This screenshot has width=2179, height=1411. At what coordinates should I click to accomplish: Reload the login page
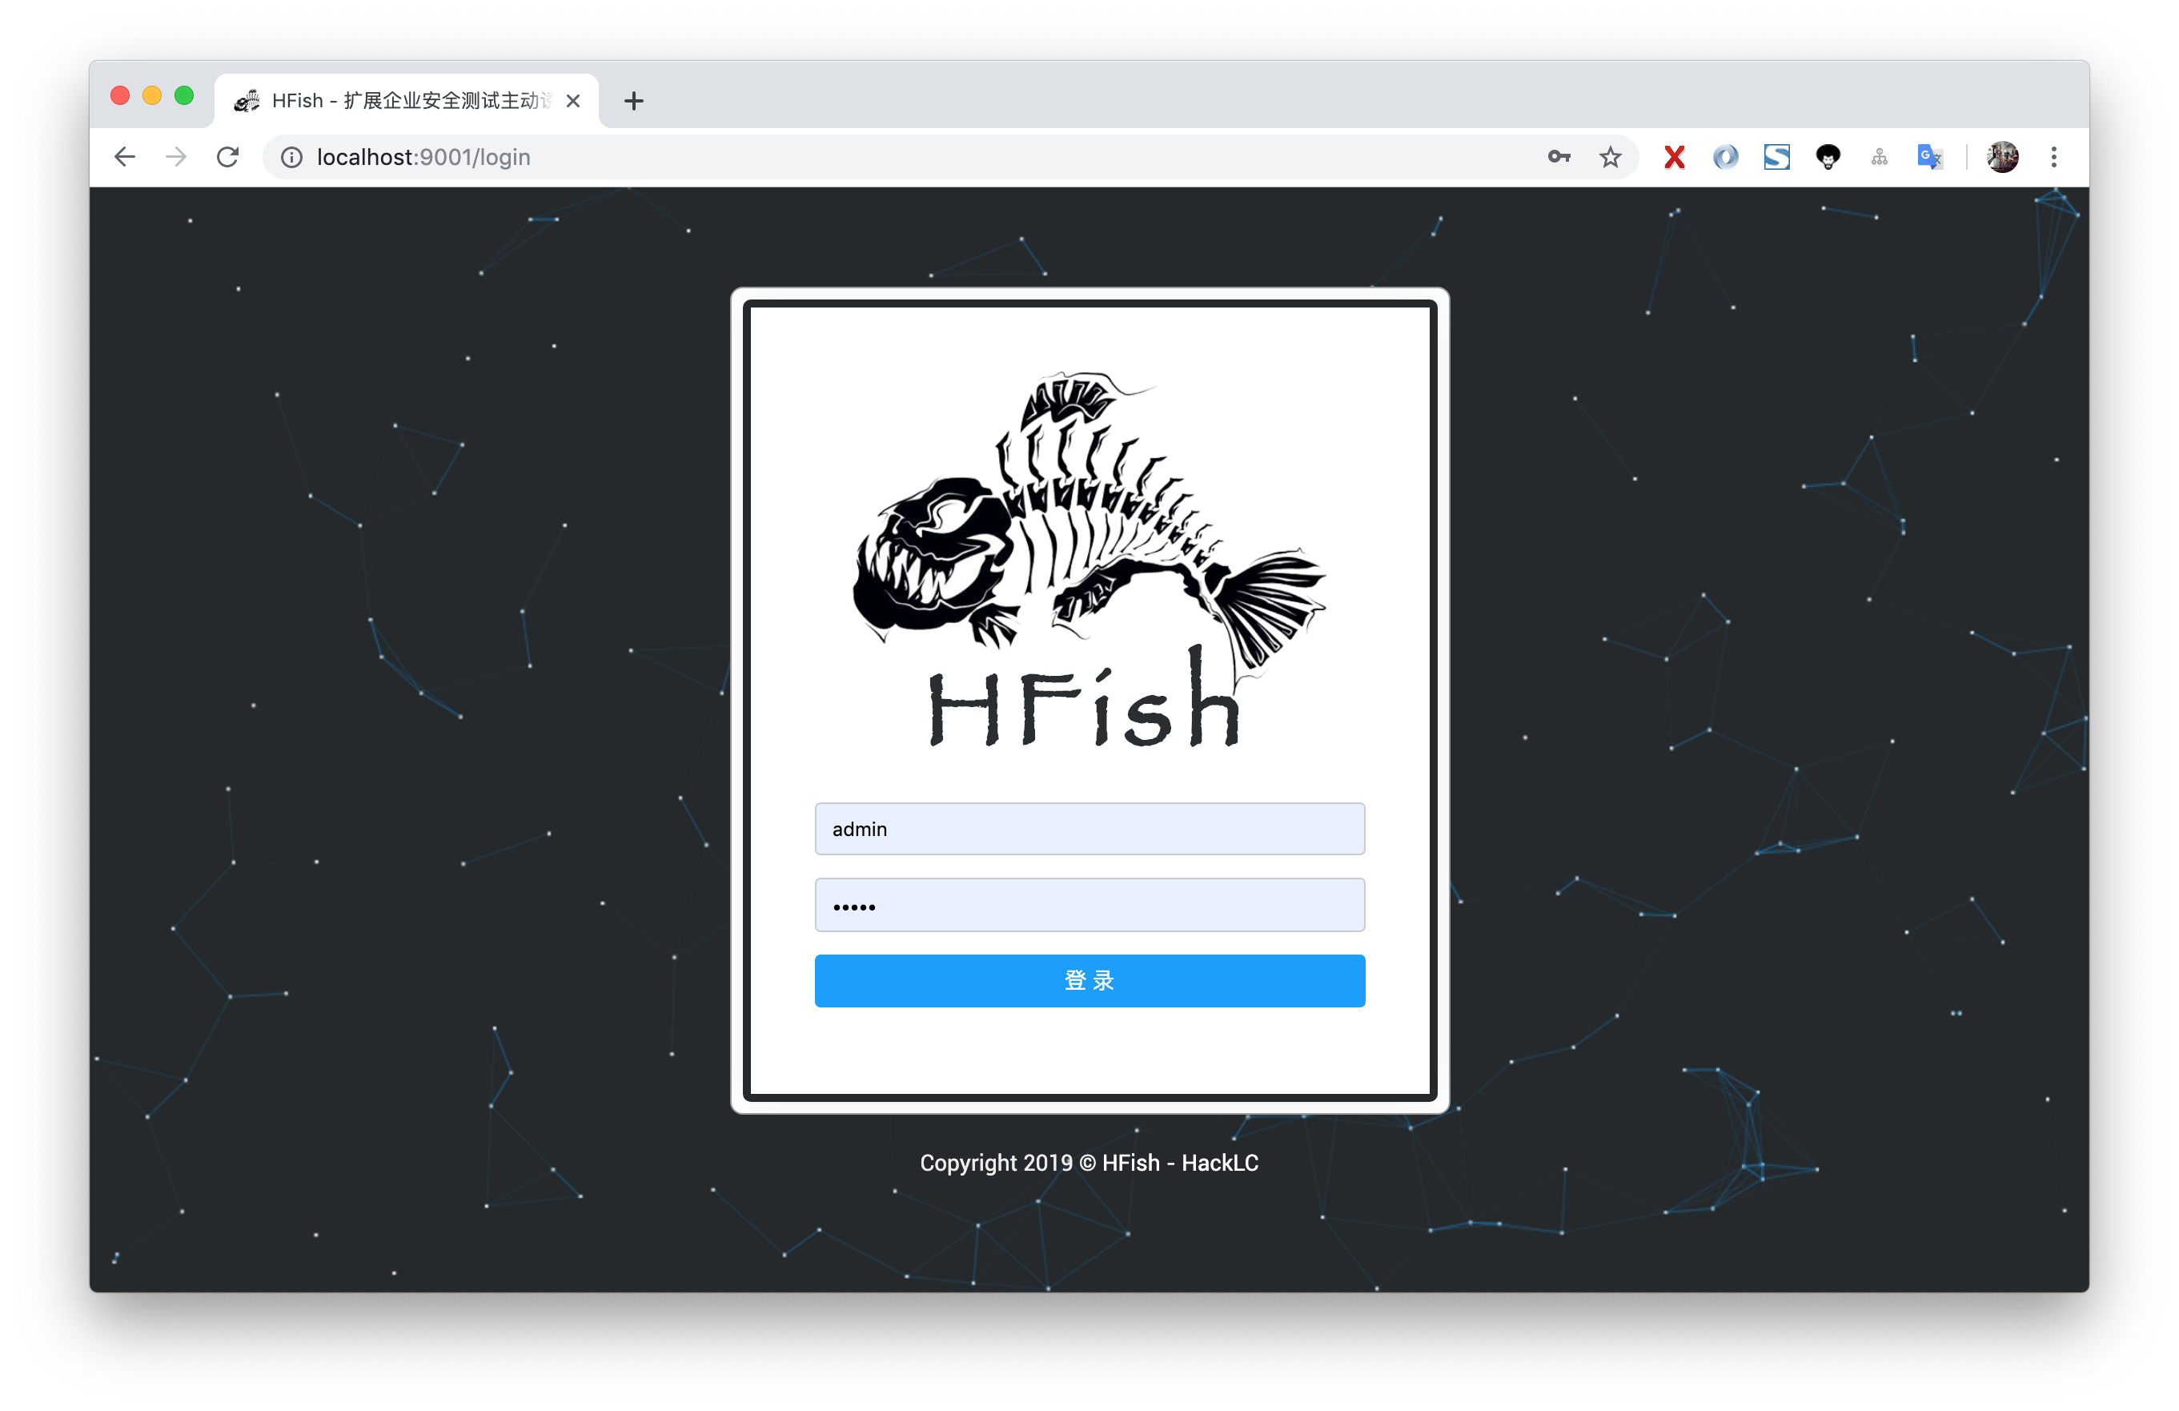tap(228, 158)
